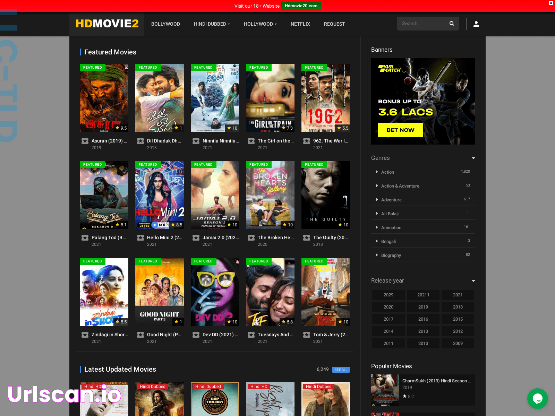This screenshot has width=555, height=416.
Task: Click the ticket icon beside Zindagi in Shor...
Action: [x=85, y=335]
